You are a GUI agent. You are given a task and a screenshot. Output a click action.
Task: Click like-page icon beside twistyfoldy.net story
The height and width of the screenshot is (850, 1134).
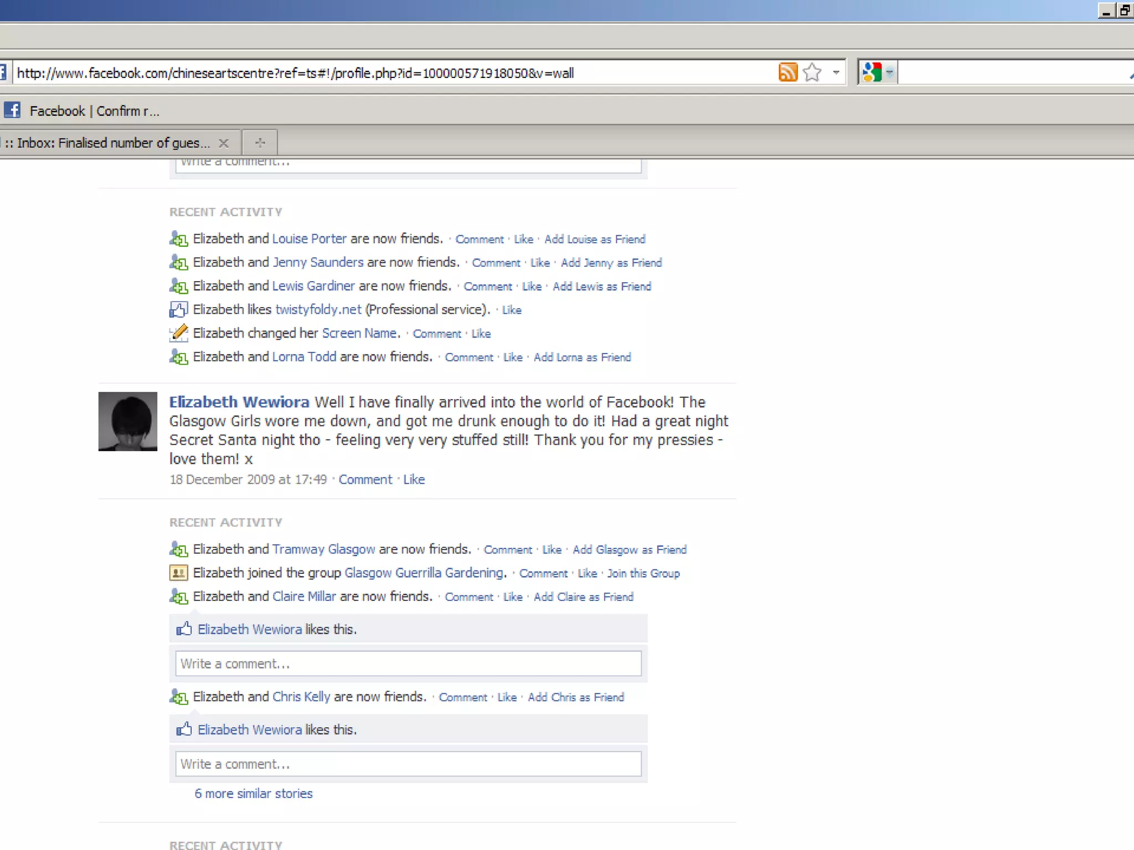[x=178, y=310]
